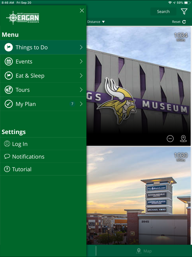Image resolution: width=192 pixels, height=257 pixels.
Task: Open the Distance sort dropdown
Action: pos(96,22)
